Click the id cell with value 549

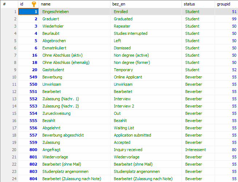28,77
